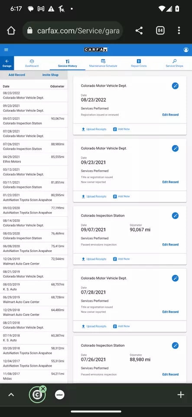Click the Invite Shop button

[50, 75]
